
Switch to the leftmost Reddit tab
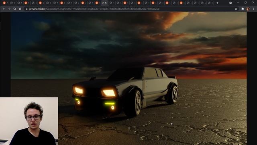[4, 3]
